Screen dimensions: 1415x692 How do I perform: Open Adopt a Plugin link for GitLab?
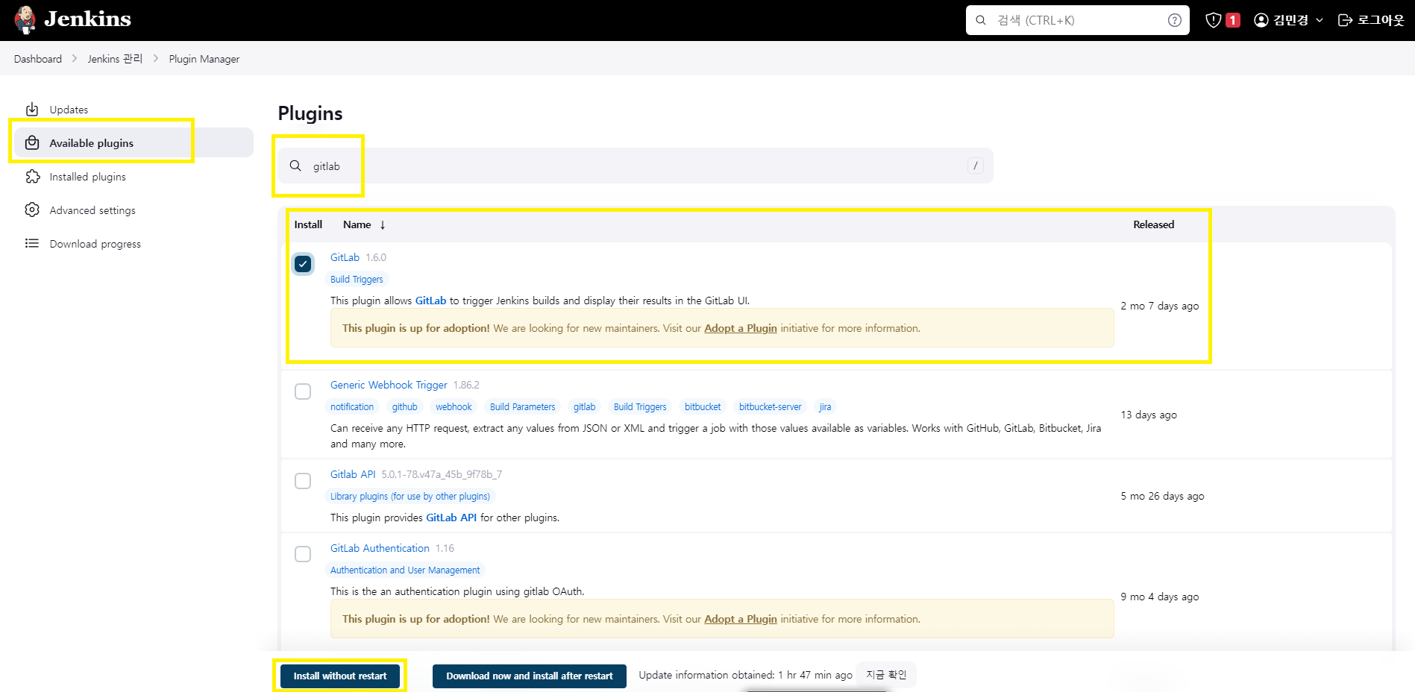(741, 328)
